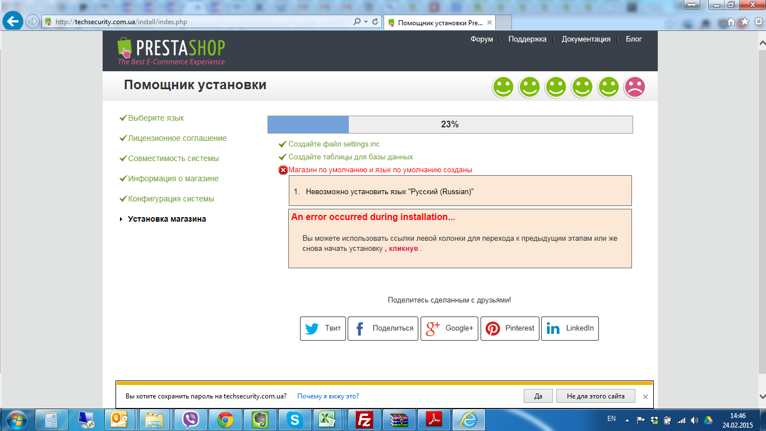Click the 23% installation progress bar
This screenshot has width=766, height=431.
[450, 125]
